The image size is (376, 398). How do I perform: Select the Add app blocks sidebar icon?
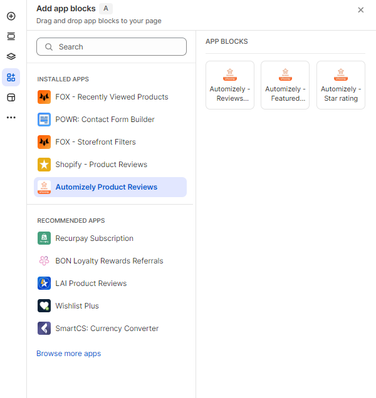(11, 77)
